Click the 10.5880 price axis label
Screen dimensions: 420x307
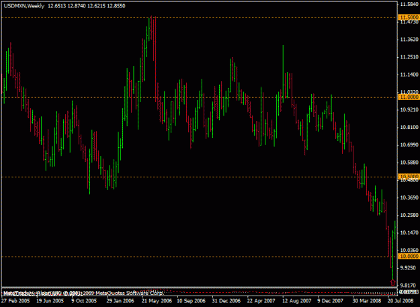point(409,163)
